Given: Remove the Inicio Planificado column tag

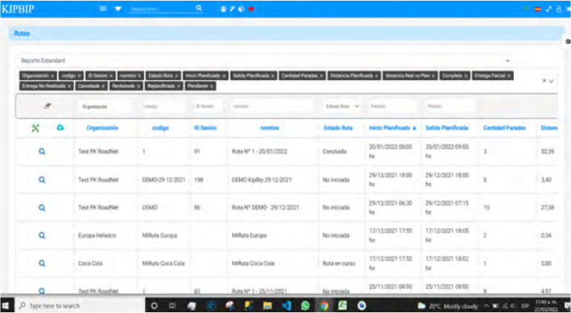Looking at the screenshot, I should [224, 76].
